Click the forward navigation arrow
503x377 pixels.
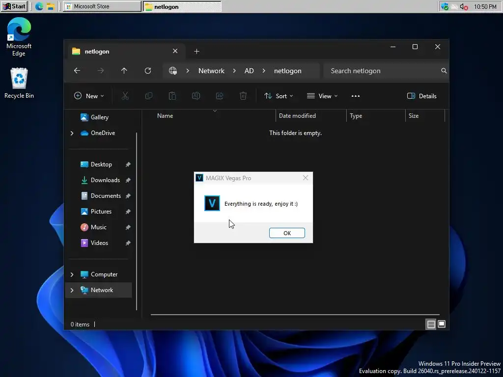pos(101,71)
